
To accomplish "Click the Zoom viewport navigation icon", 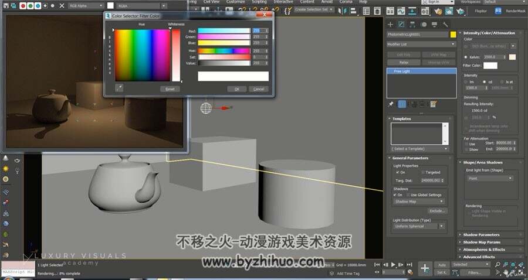I will (x=497, y=265).
